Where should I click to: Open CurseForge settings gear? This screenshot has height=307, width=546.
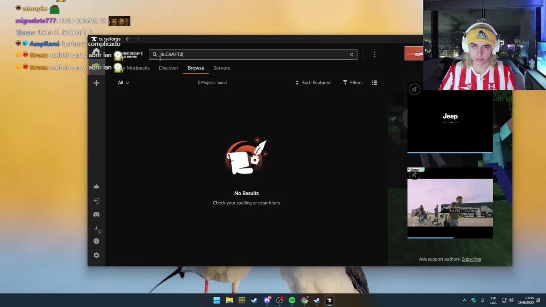click(x=96, y=255)
